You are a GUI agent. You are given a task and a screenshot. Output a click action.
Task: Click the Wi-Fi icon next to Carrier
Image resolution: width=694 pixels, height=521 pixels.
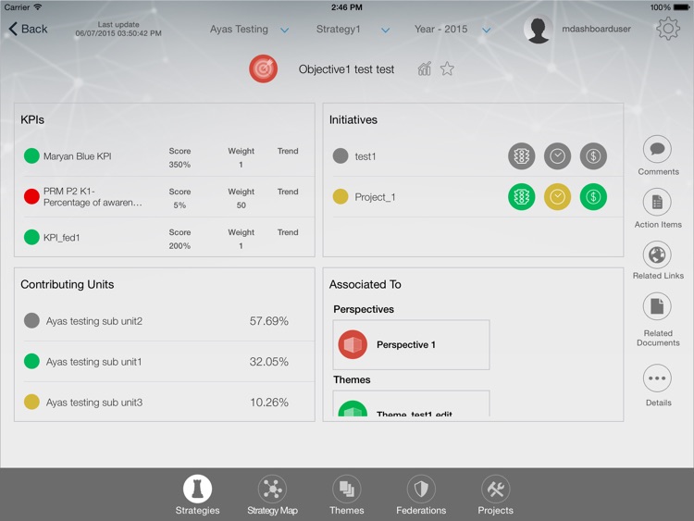point(38,6)
